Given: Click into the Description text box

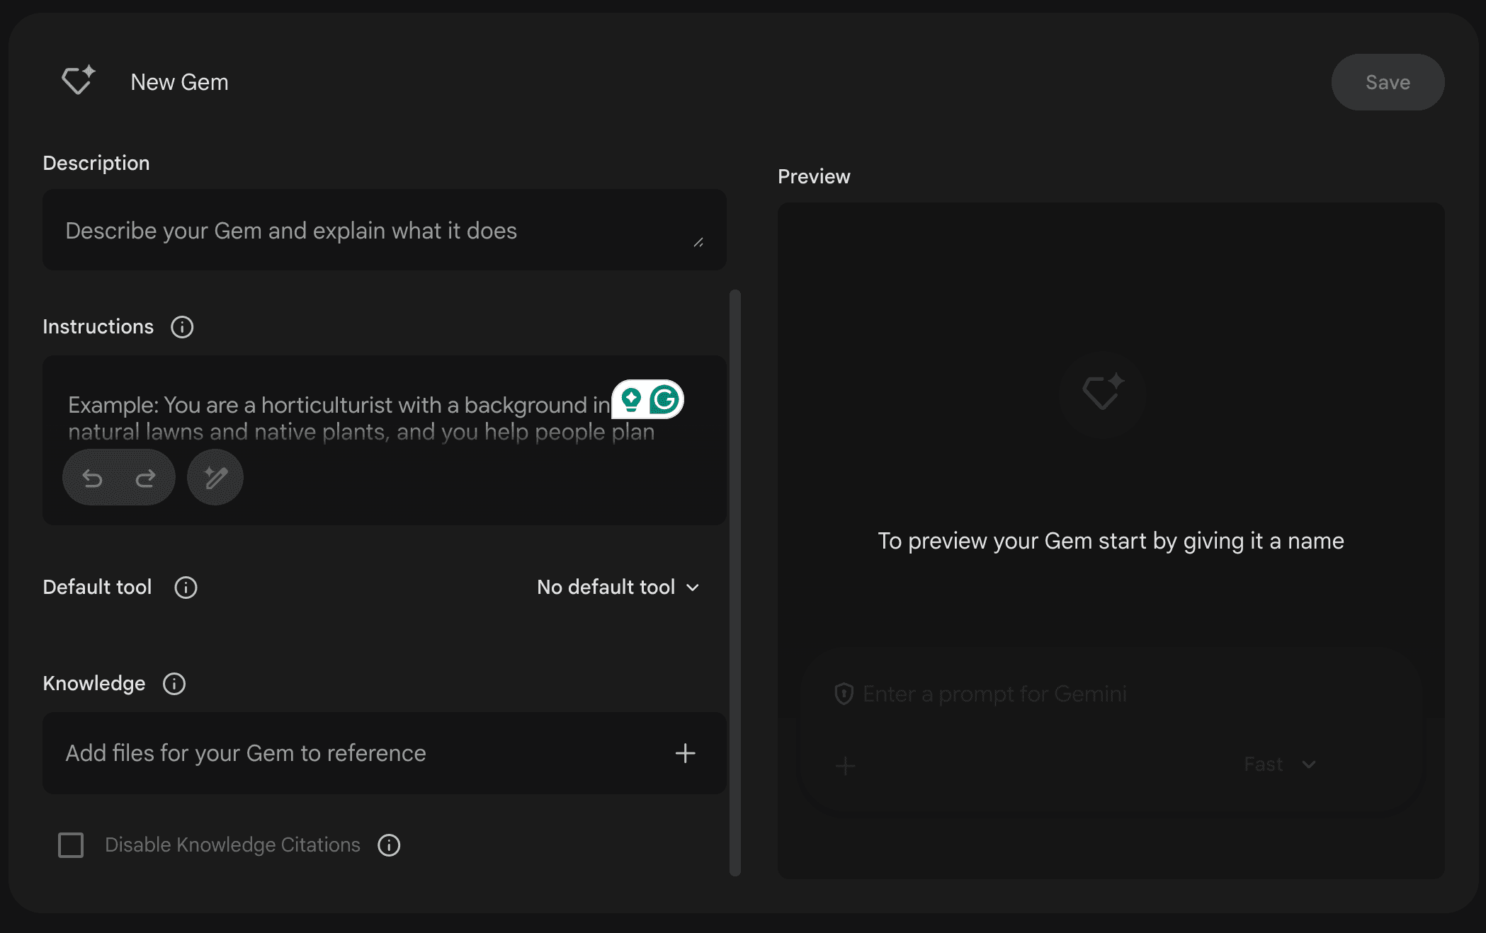Looking at the screenshot, I should [368, 231].
